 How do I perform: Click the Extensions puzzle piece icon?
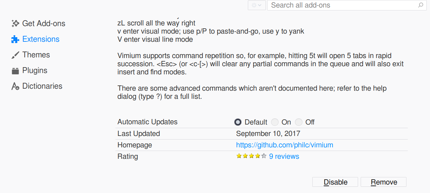click(15, 39)
